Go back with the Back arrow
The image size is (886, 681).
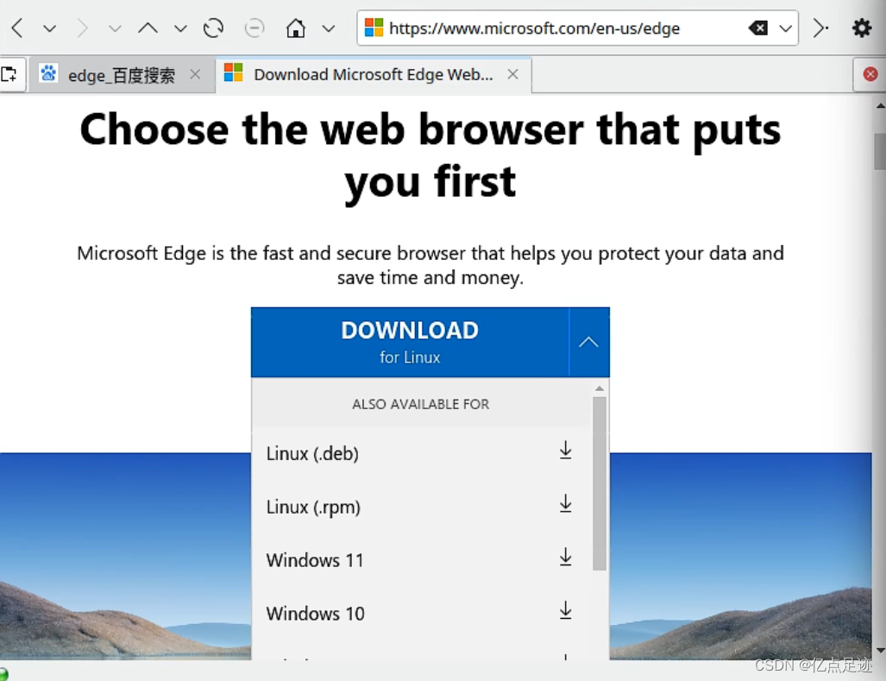[17, 28]
